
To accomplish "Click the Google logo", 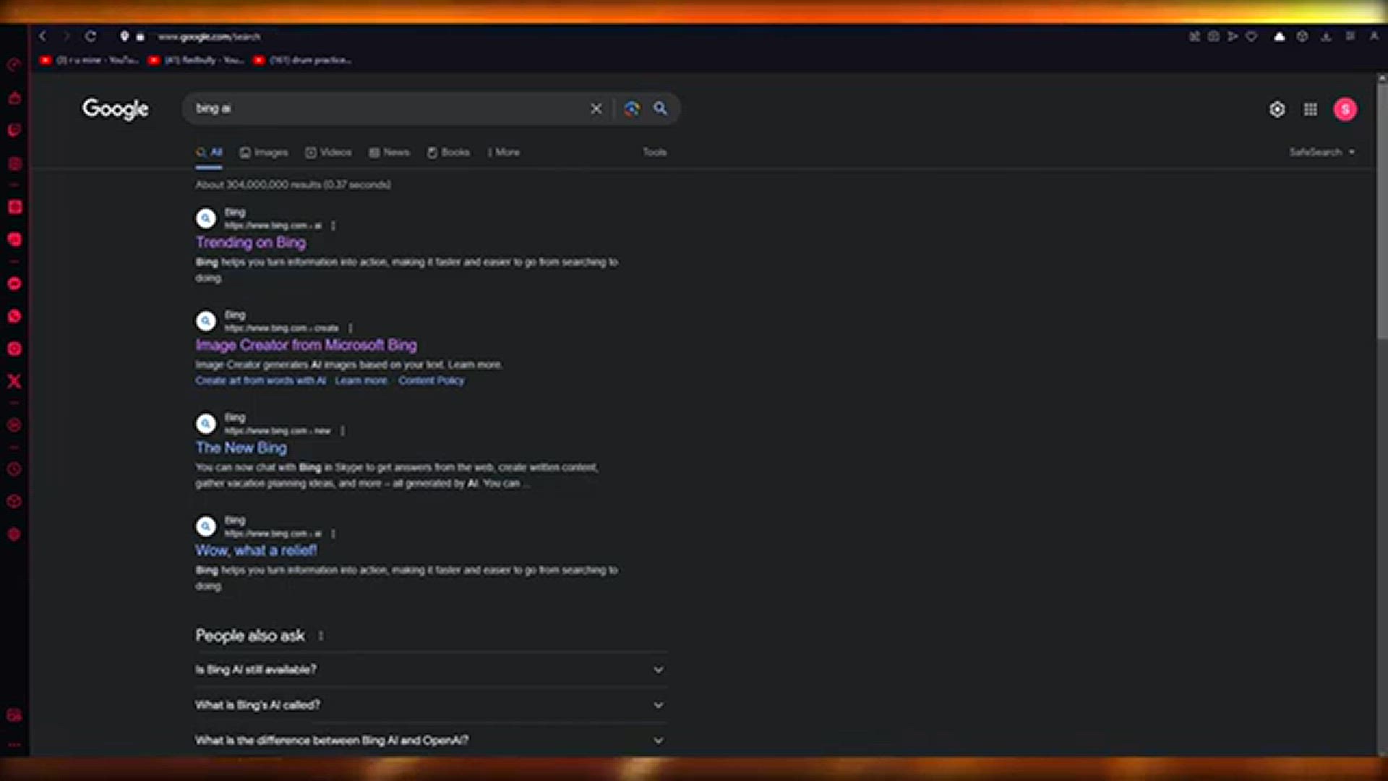I will tap(115, 109).
